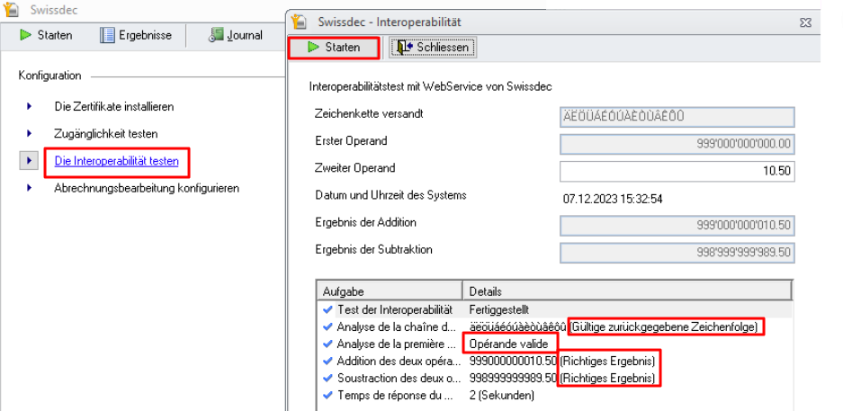This screenshot has width=843, height=411.
Task: Click the Aufgabe column header
Action: click(390, 291)
